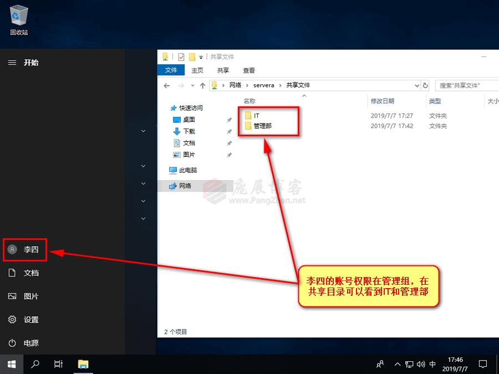The height and width of the screenshot is (374, 499).
Task: Click servera in the address breadcrumb
Action: coord(264,85)
